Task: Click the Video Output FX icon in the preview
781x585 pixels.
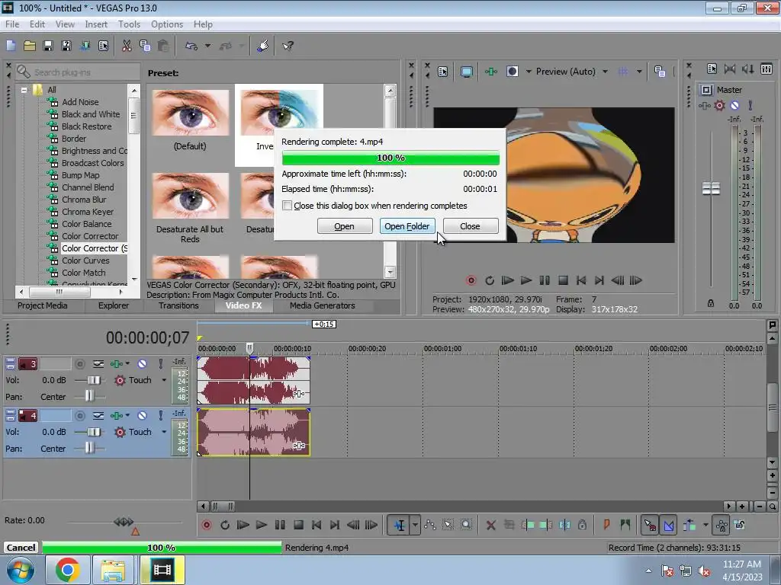Action: (490, 72)
